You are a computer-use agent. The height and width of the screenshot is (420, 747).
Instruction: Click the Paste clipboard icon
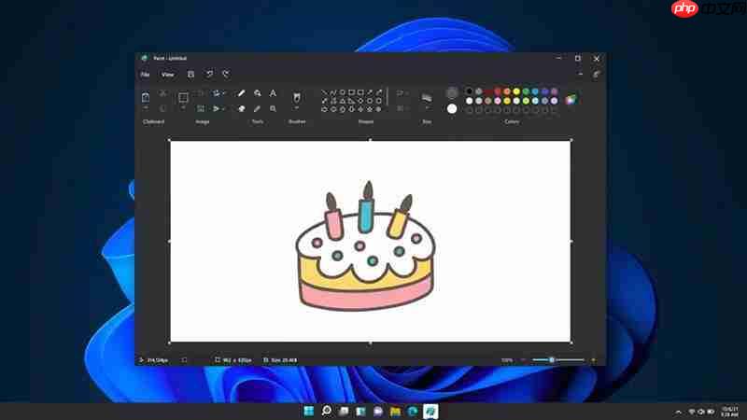[146, 97]
